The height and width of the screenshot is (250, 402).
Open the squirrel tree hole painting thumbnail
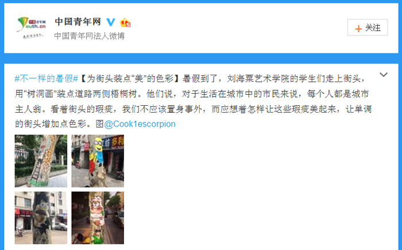[x=41, y=218]
